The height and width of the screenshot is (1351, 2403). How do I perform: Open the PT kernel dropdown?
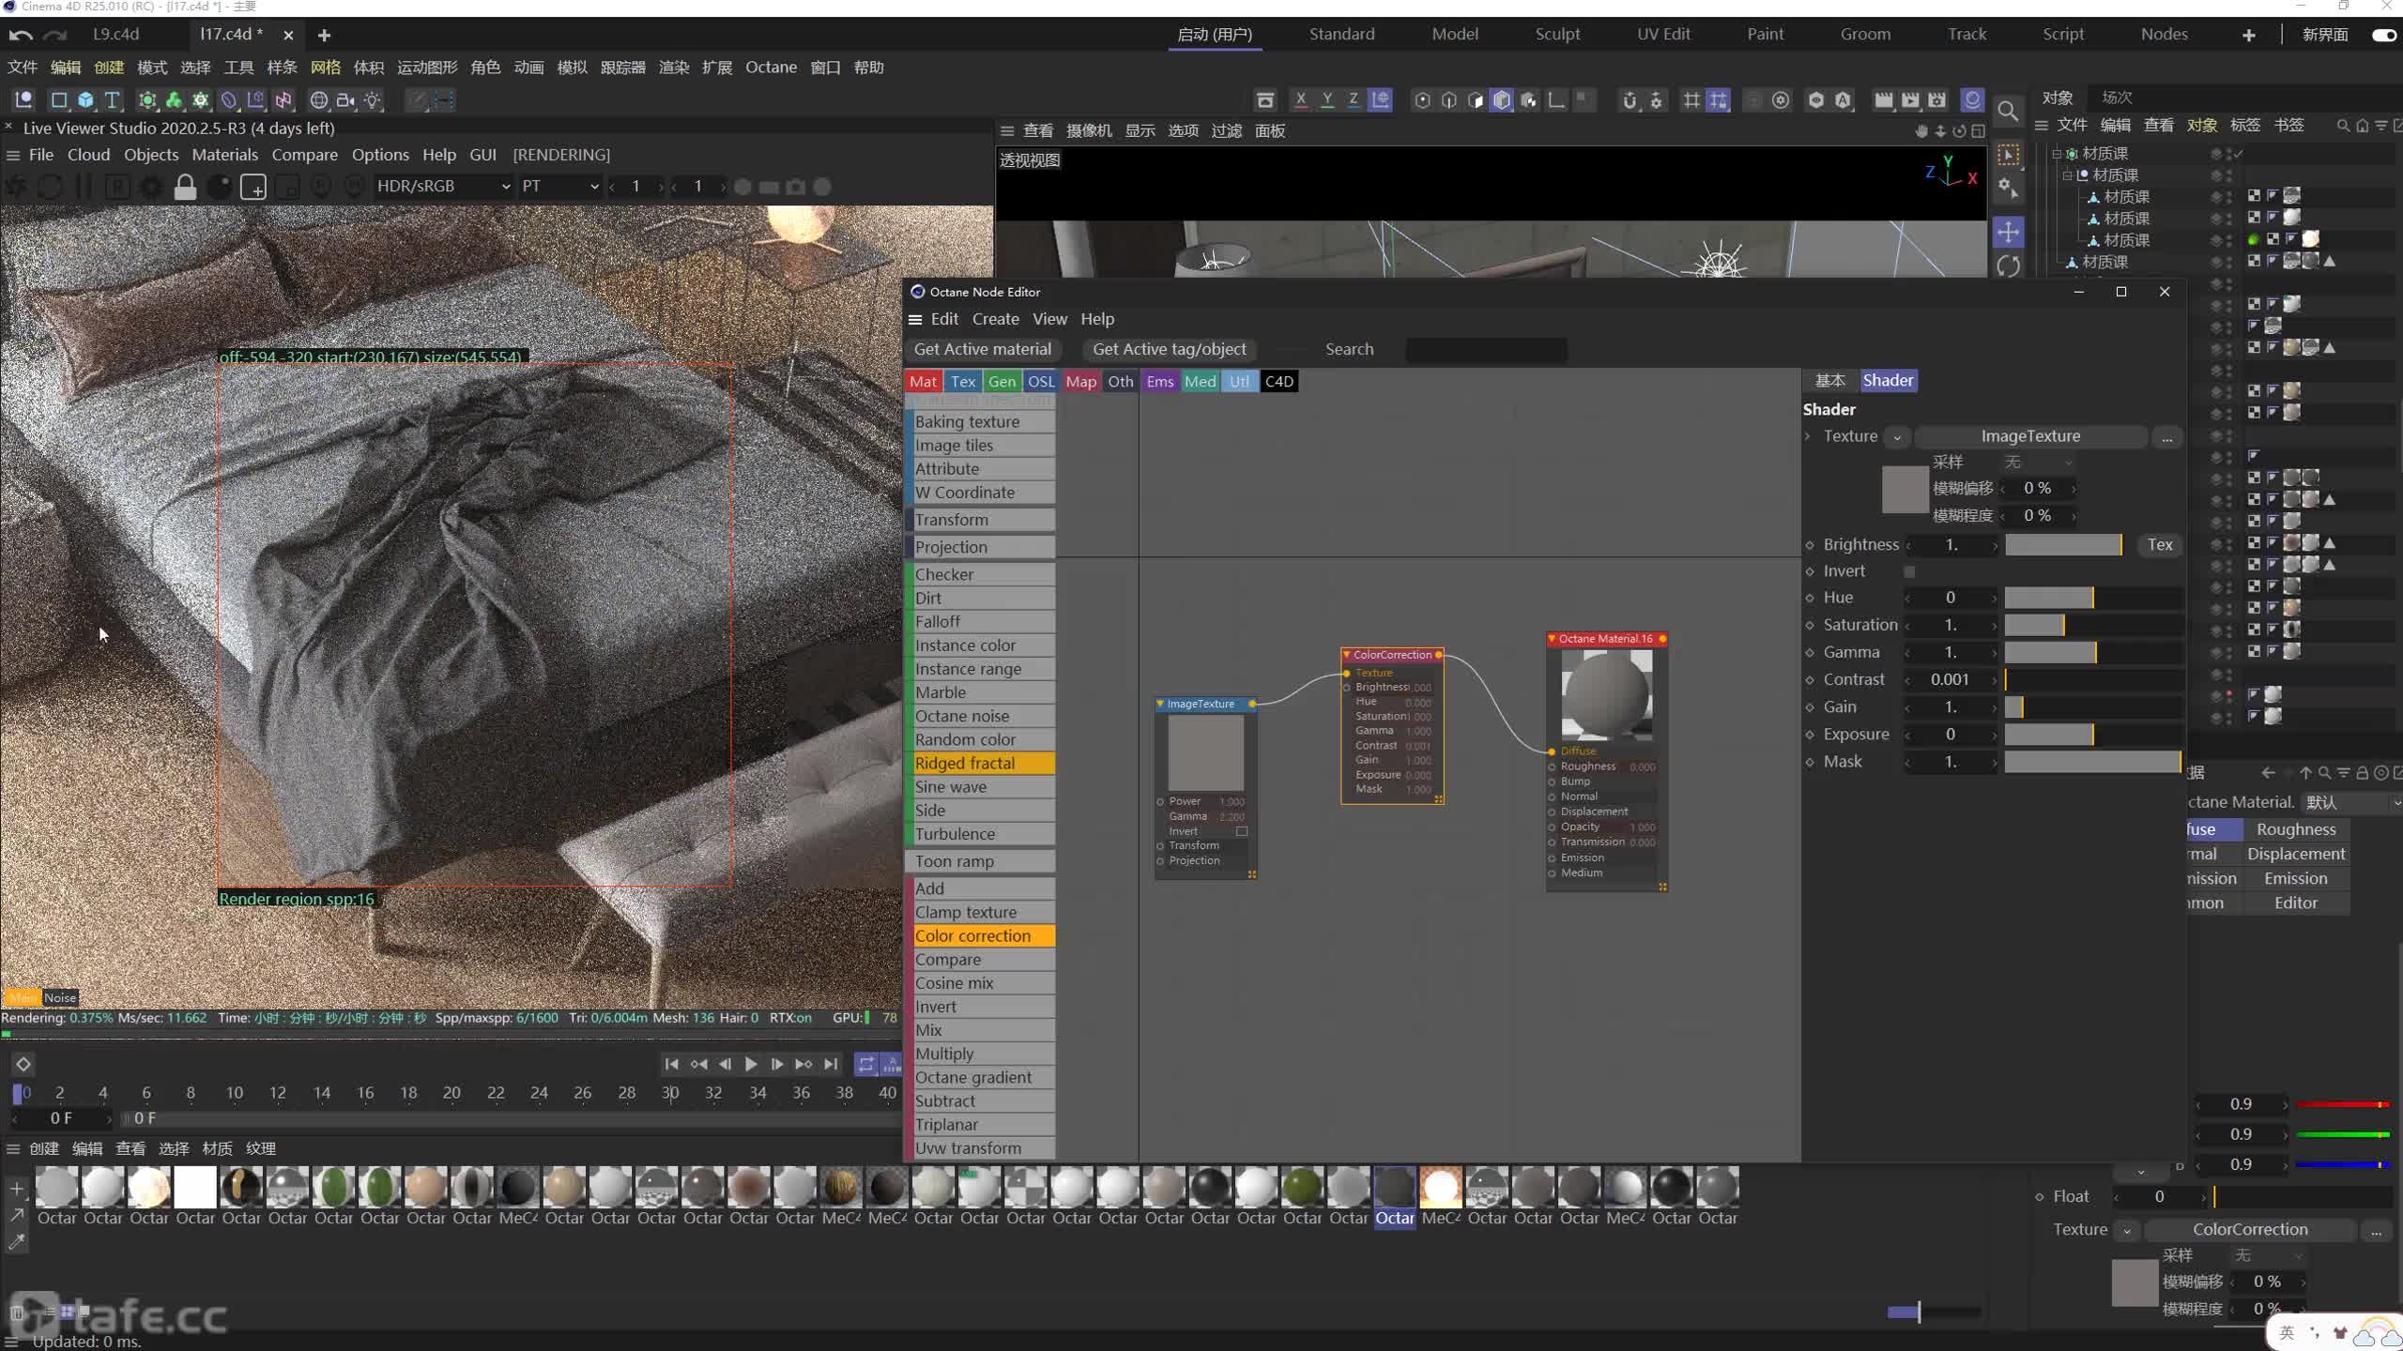(x=559, y=186)
